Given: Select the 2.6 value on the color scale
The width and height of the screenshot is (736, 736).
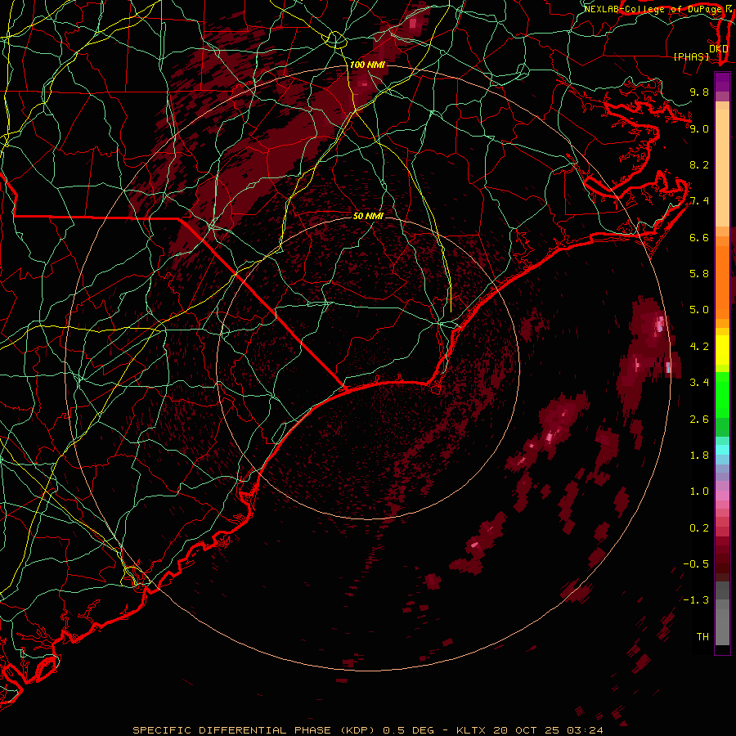Looking at the screenshot, I should (x=699, y=420).
